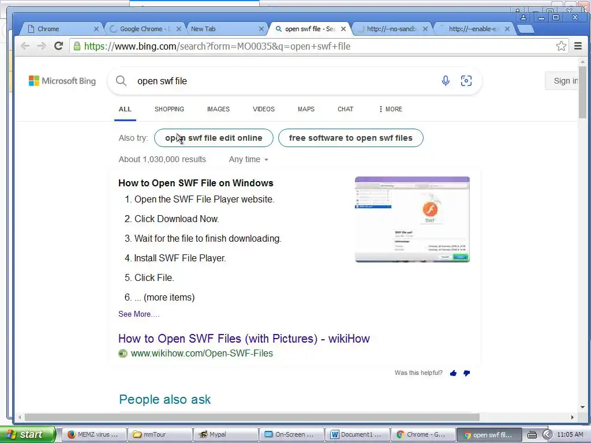Open visual search camera icon
591x443 pixels.
point(466,81)
